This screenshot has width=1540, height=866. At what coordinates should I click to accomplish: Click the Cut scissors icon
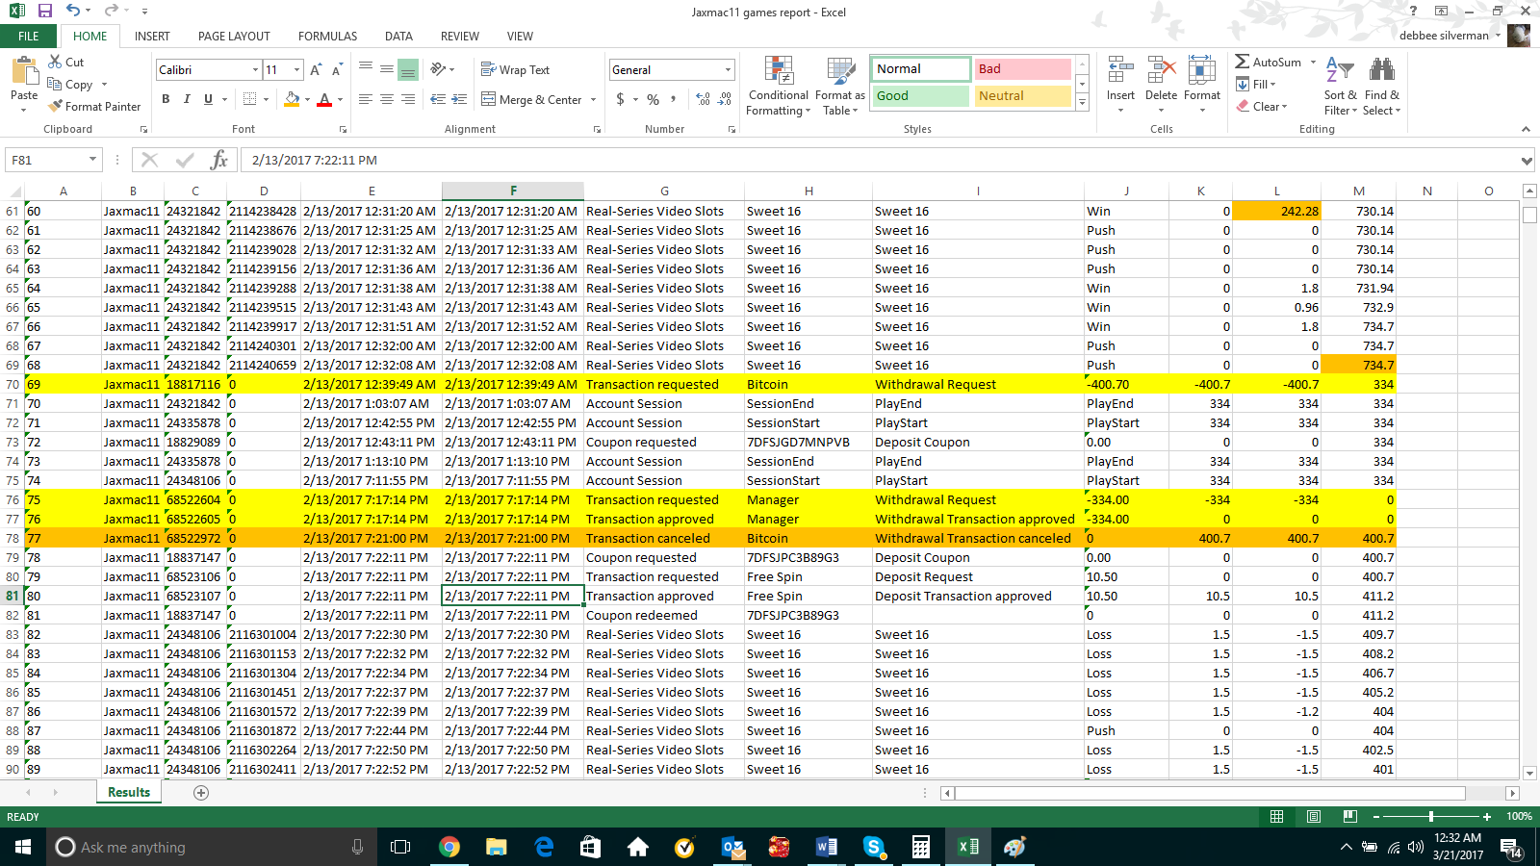pos(56,62)
